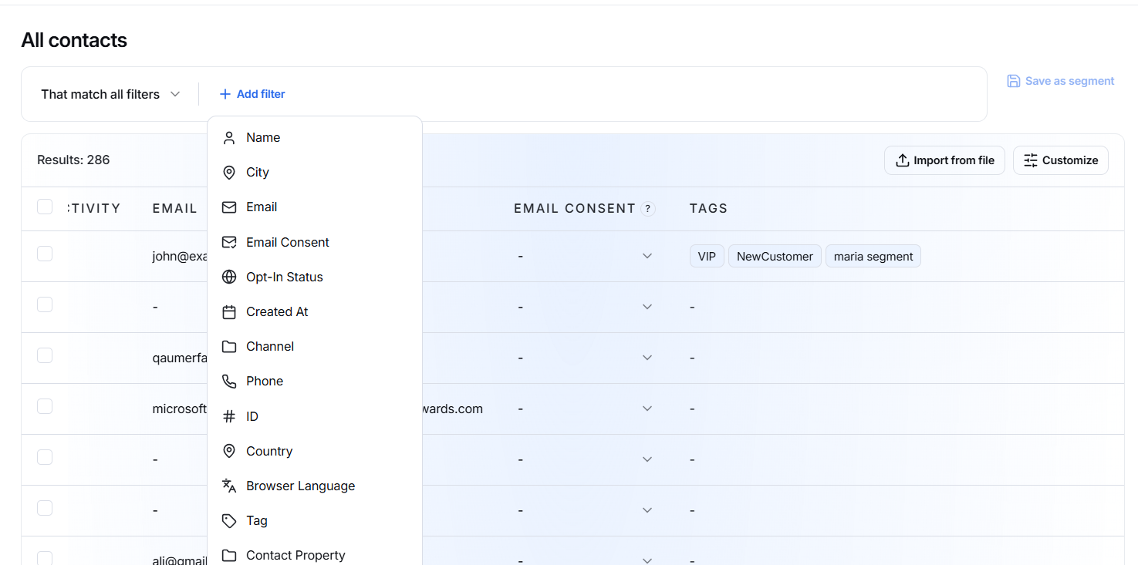
Task: Click the hash icon beside ID
Action: coord(229,416)
